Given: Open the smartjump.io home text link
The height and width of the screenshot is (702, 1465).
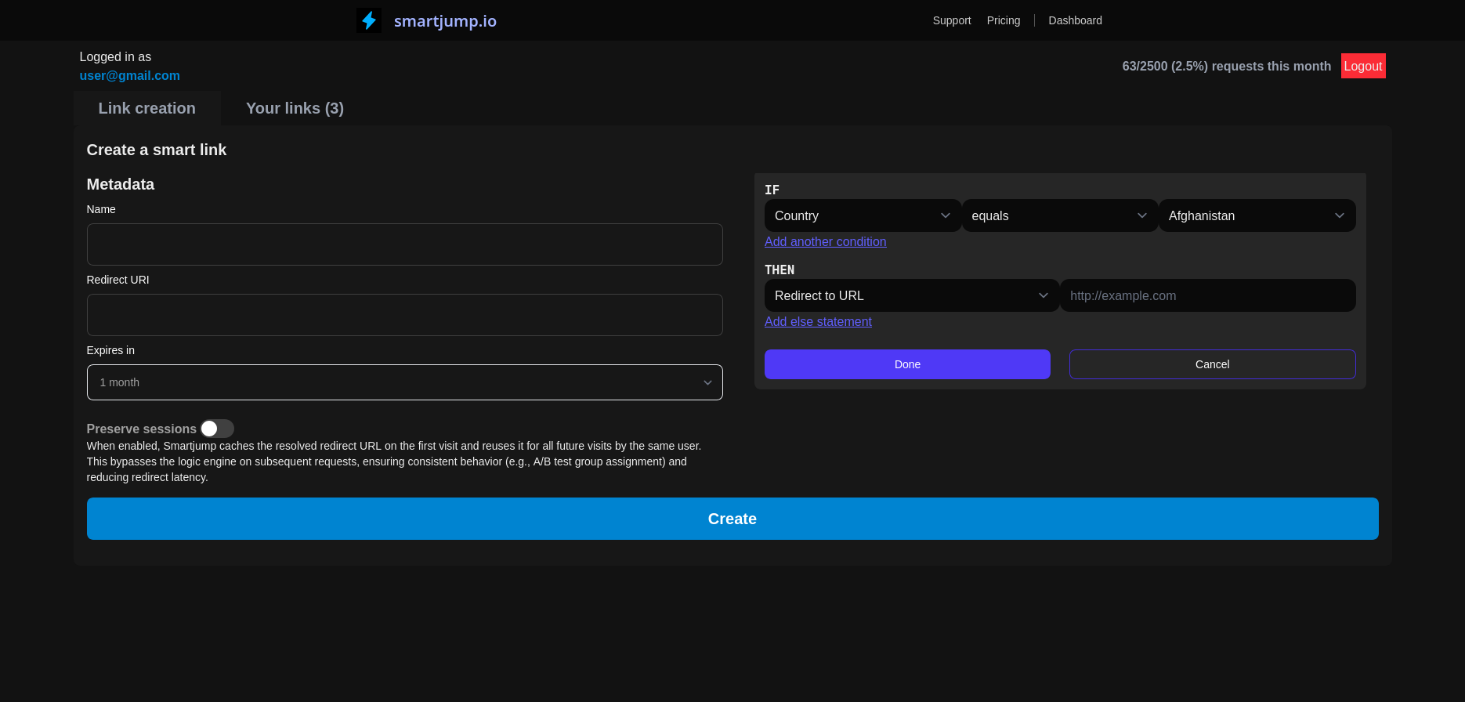Looking at the screenshot, I should point(445,21).
